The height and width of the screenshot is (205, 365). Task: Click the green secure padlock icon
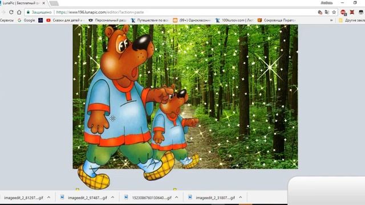point(28,12)
